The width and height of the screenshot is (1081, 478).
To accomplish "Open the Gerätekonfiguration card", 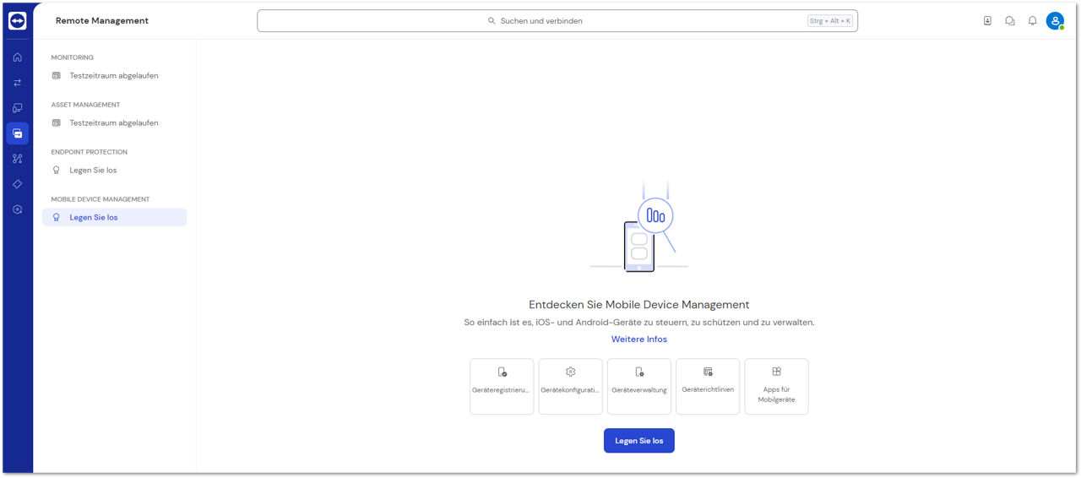I will click(x=570, y=387).
